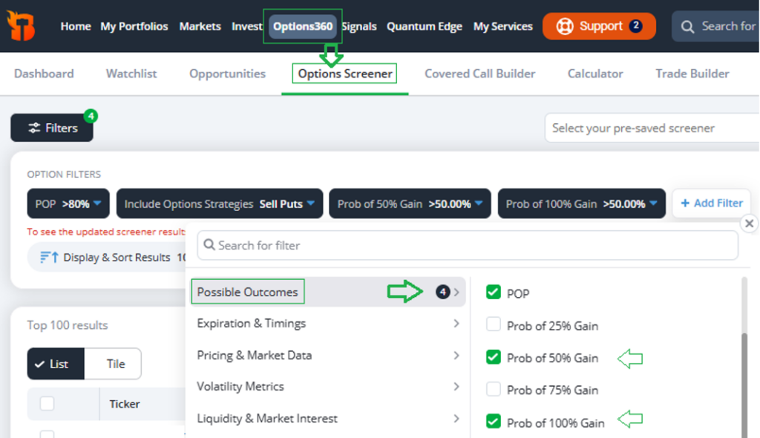Click the search magnifier icon in top bar
760x438 pixels.
687,27
